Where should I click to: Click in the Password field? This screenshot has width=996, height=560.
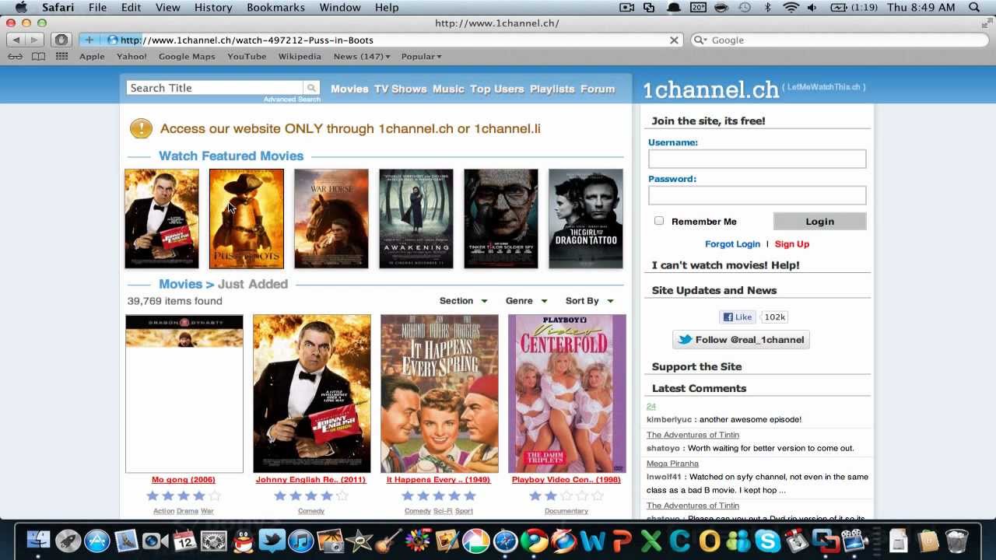pyautogui.click(x=757, y=195)
